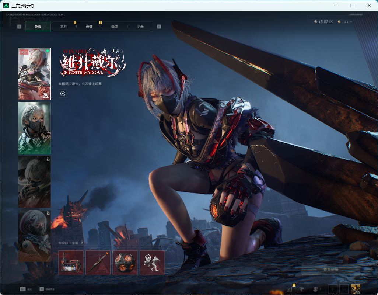Select the execution animation item
Viewport: 378px width, 295px height.
[x=153, y=263]
